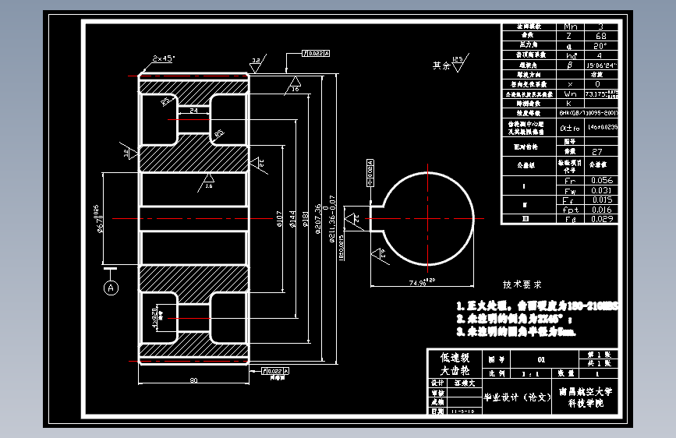Select the '18±0.0215' keyway width dimension
This screenshot has width=676, height=438.
tap(341, 248)
